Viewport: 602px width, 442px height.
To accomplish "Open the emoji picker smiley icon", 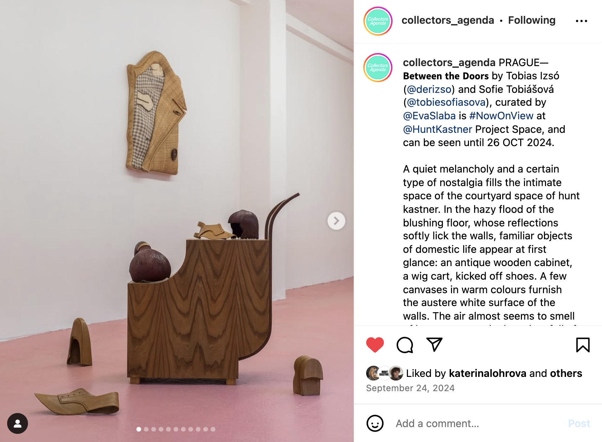I will pyautogui.click(x=375, y=423).
